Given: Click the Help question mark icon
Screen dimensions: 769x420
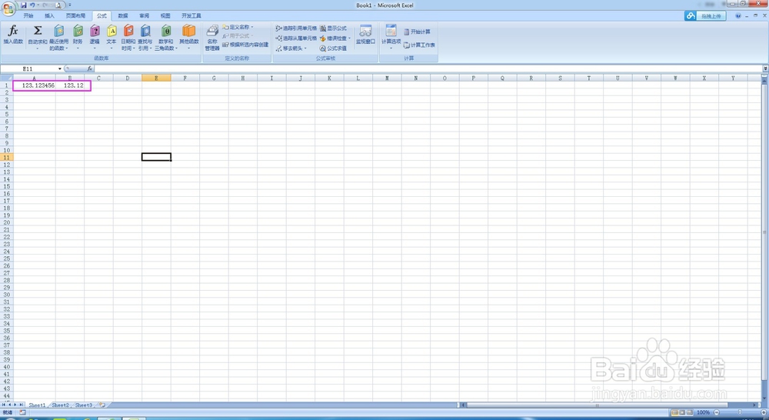Looking at the screenshot, I should point(738,15).
